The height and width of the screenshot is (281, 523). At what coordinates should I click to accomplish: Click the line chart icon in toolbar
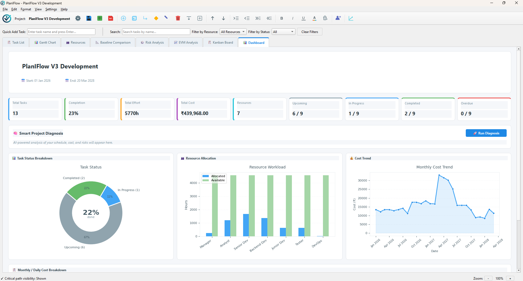[x=351, y=18]
